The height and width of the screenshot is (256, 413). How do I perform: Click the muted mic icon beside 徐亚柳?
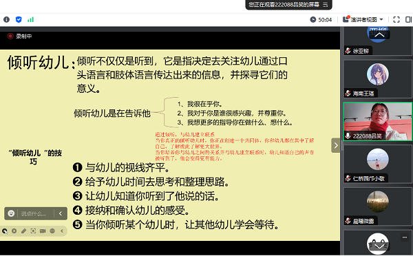348,50
